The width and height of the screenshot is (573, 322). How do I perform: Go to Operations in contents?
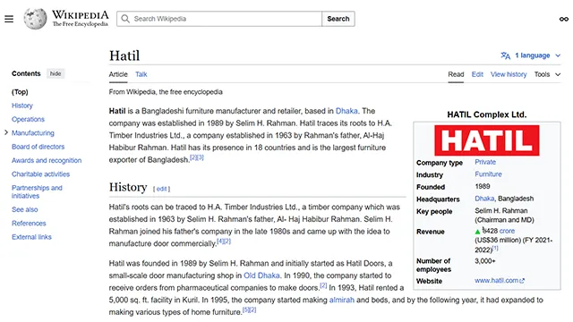point(28,119)
